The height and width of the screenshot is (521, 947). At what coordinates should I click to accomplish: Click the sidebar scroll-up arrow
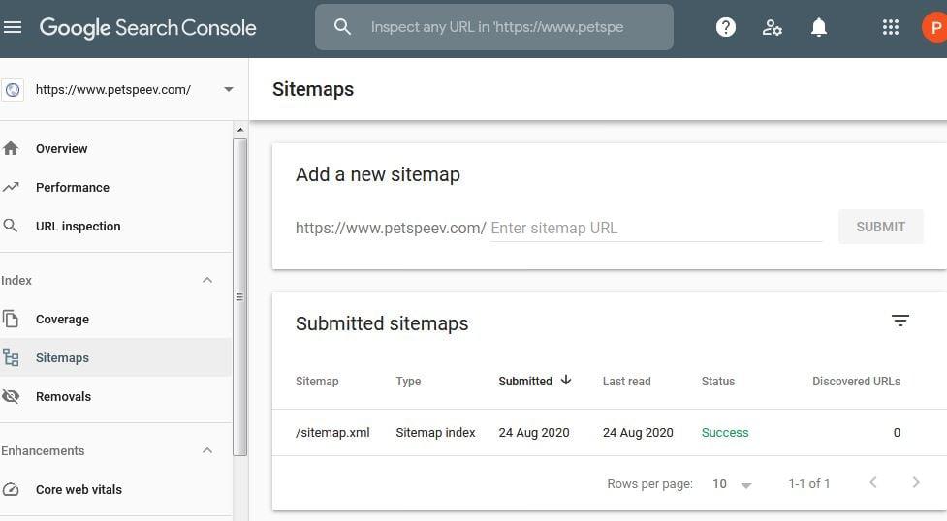point(239,130)
